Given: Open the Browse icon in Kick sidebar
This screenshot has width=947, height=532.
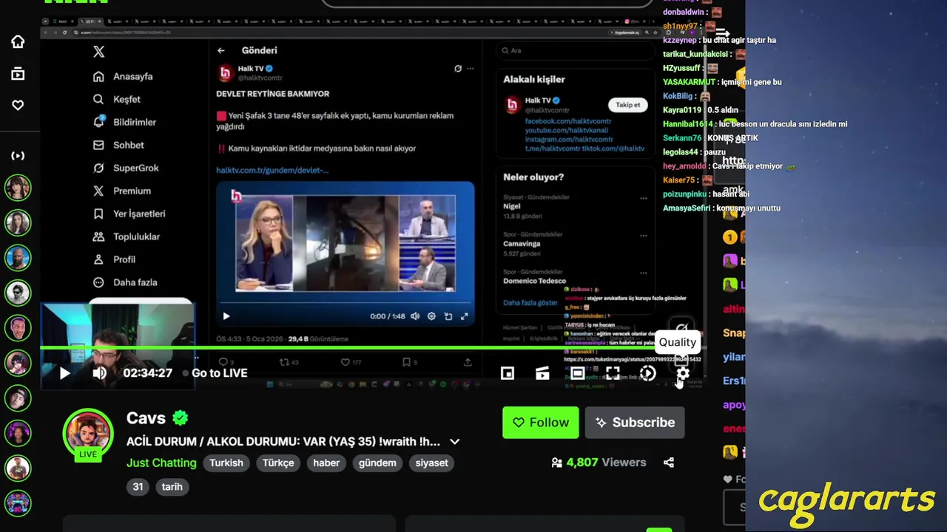Looking at the screenshot, I should (18, 73).
